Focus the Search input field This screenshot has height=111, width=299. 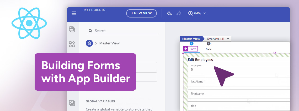point(123,31)
